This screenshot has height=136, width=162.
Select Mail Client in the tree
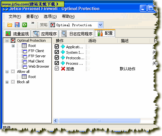point(36,61)
